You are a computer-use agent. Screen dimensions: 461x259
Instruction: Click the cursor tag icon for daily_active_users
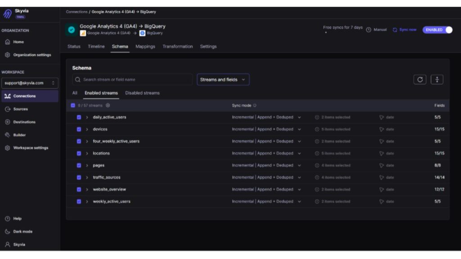382,117
